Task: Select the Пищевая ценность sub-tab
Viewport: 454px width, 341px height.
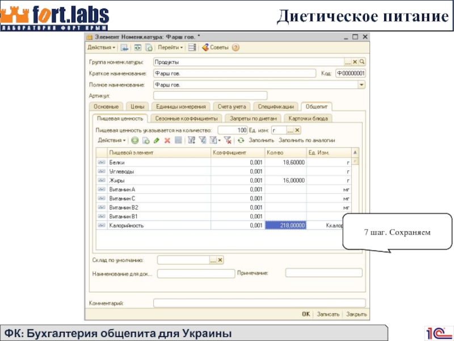Action: click(120, 118)
